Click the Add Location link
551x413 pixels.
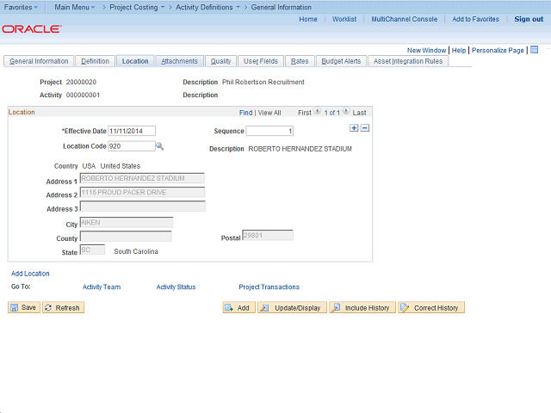click(x=30, y=274)
